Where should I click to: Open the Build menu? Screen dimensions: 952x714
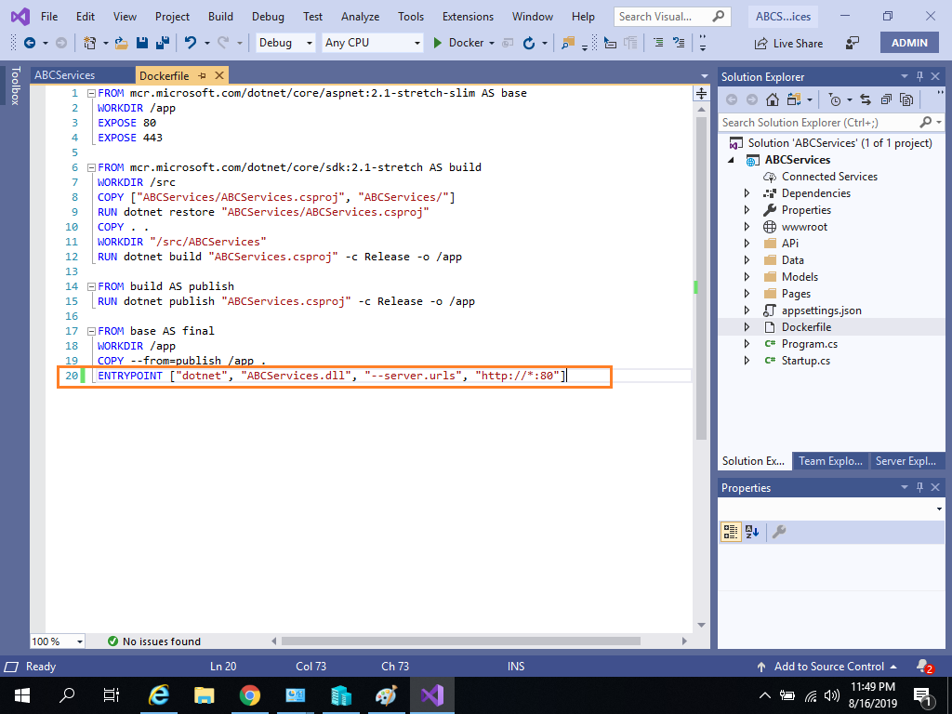pyautogui.click(x=220, y=17)
